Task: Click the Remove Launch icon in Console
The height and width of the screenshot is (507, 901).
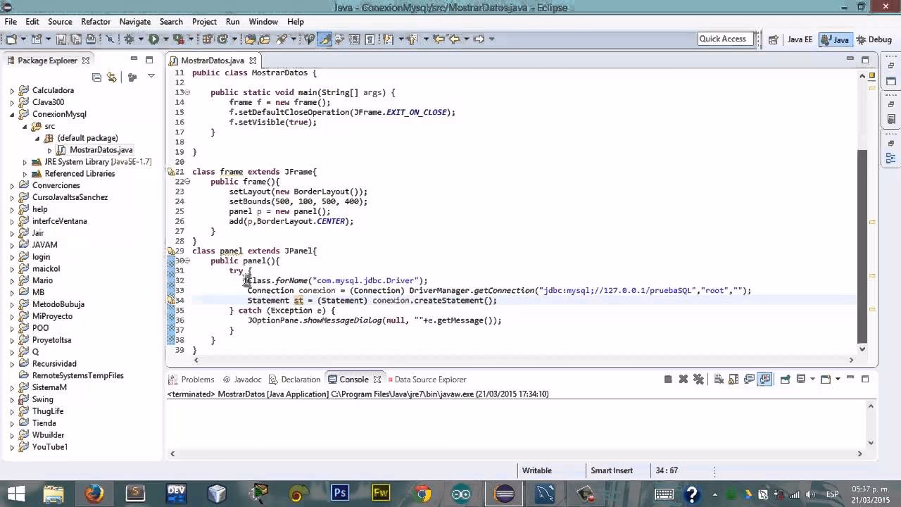Action: click(683, 379)
